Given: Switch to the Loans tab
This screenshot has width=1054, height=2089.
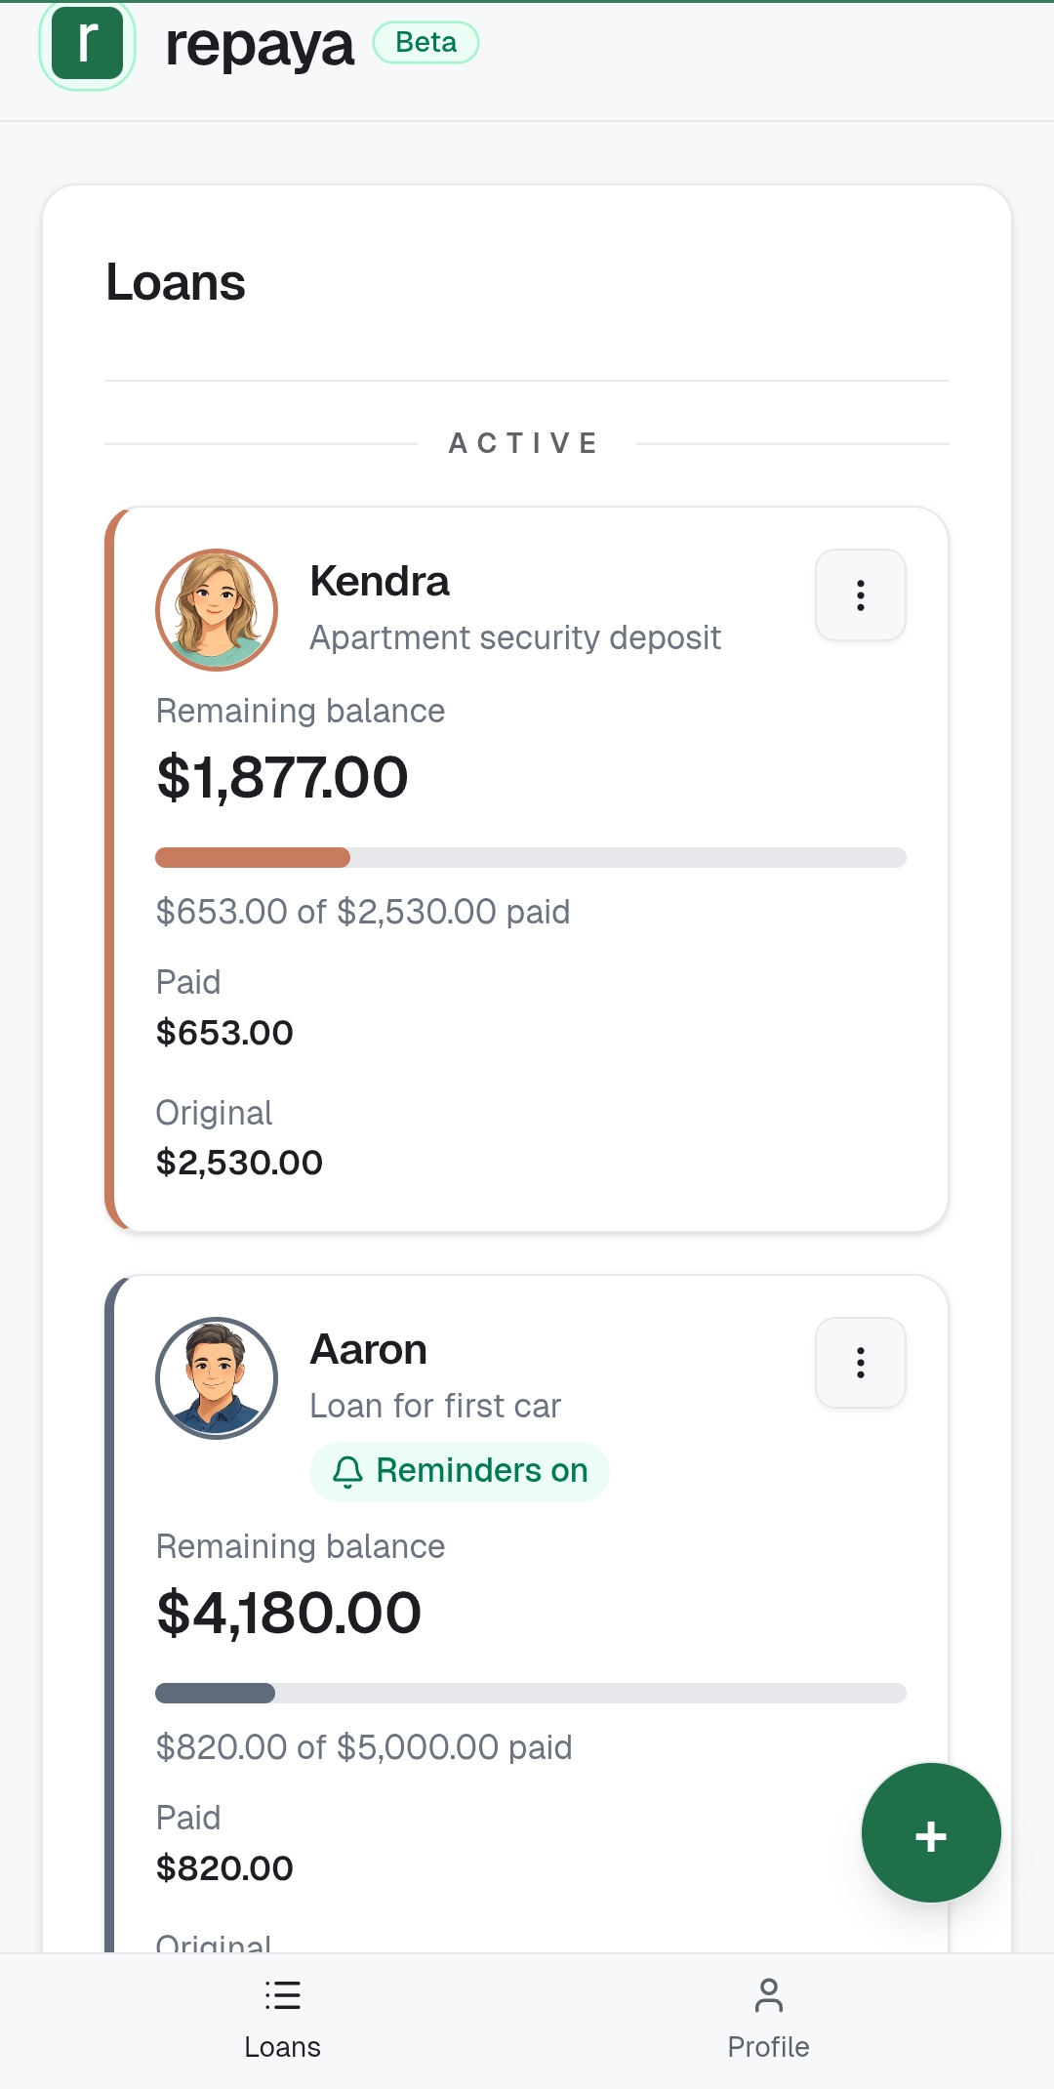Looking at the screenshot, I should (282, 2021).
